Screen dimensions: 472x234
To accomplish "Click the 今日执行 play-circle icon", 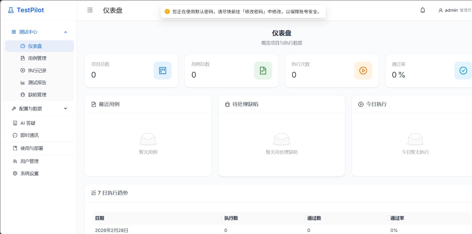I will coord(361,104).
